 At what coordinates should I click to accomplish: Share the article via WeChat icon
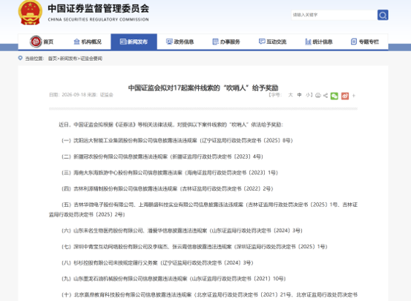(x=334, y=96)
